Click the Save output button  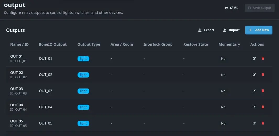(259, 8)
